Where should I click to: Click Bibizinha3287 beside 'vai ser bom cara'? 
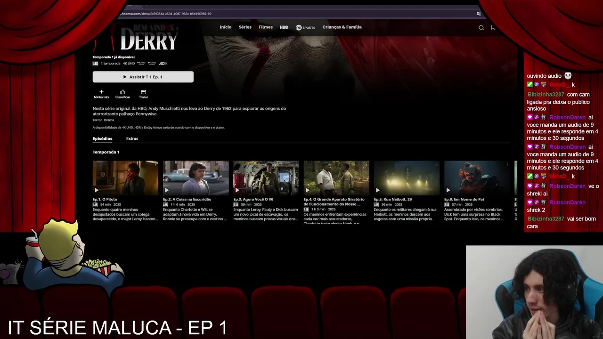[545, 219]
